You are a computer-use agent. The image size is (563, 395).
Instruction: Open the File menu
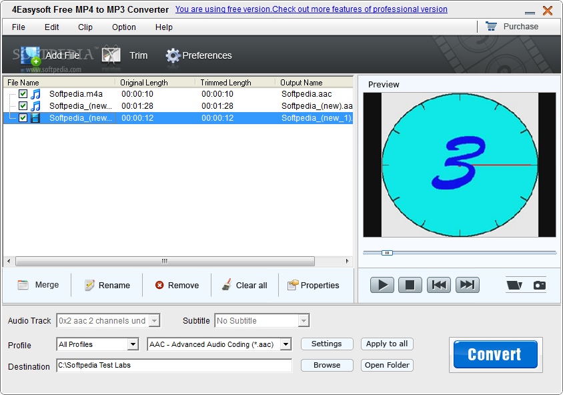point(18,27)
